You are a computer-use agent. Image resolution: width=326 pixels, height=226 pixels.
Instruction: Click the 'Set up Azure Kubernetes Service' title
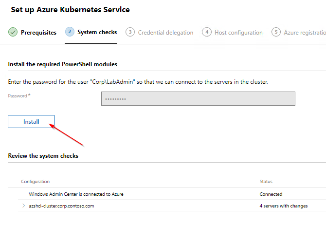point(70,10)
